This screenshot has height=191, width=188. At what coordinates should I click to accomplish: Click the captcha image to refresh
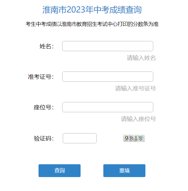pyautogui.click(x=134, y=138)
